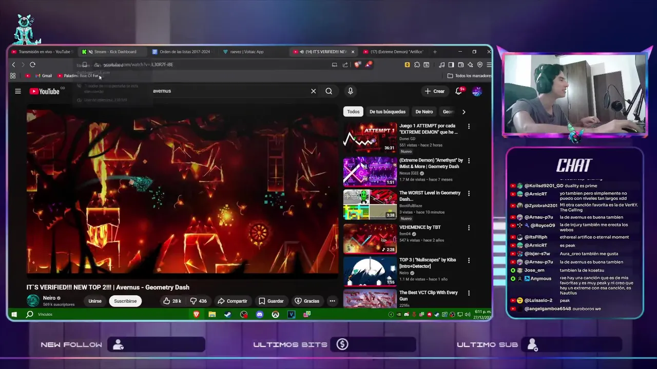Toggle the browser sidebar panel
This screenshot has height=369, width=657.
451,65
